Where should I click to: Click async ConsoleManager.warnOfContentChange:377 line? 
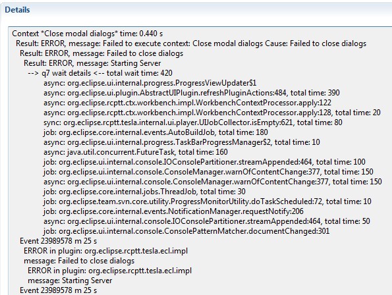213,182
